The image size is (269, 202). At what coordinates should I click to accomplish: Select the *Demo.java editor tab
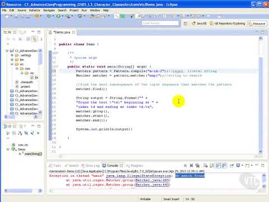(x=62, y=33)
